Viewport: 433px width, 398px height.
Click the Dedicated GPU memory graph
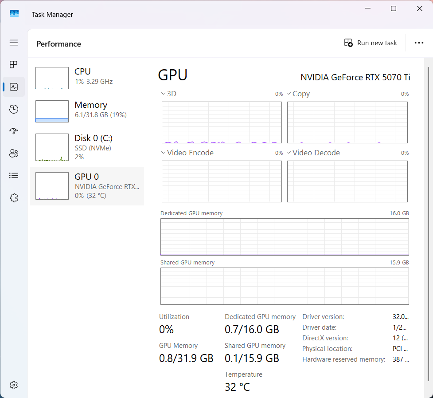[285, 237]
